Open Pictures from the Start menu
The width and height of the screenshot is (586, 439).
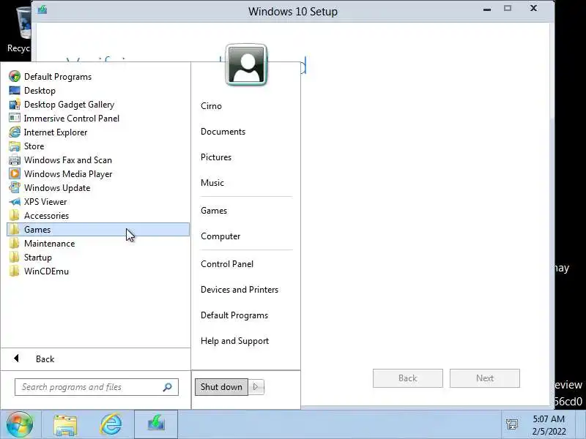(216, 157)
